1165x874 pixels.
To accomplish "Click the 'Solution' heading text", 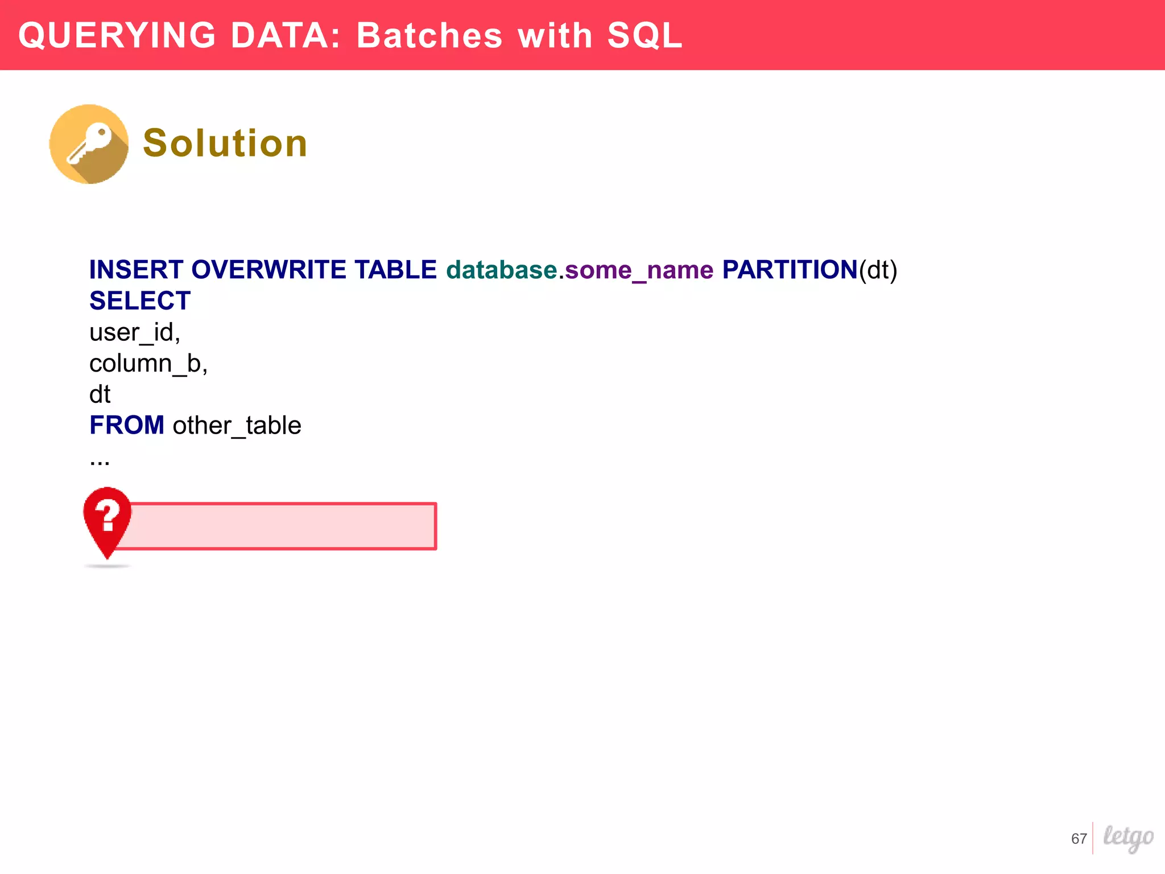I will [225, 143].
